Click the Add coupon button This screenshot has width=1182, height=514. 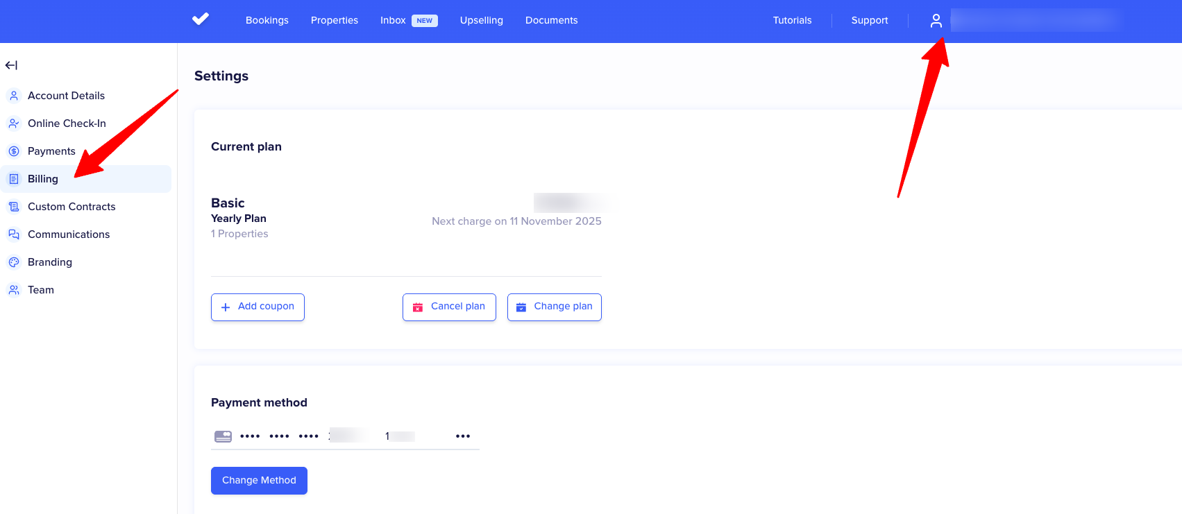pos(257,307)
